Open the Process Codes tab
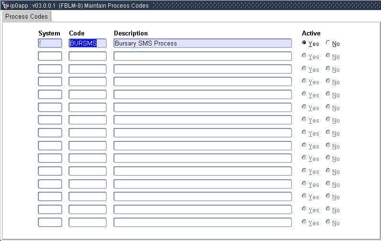Image resolution: width=381 pixels, height=241 pixels. [x=26, y=16]
